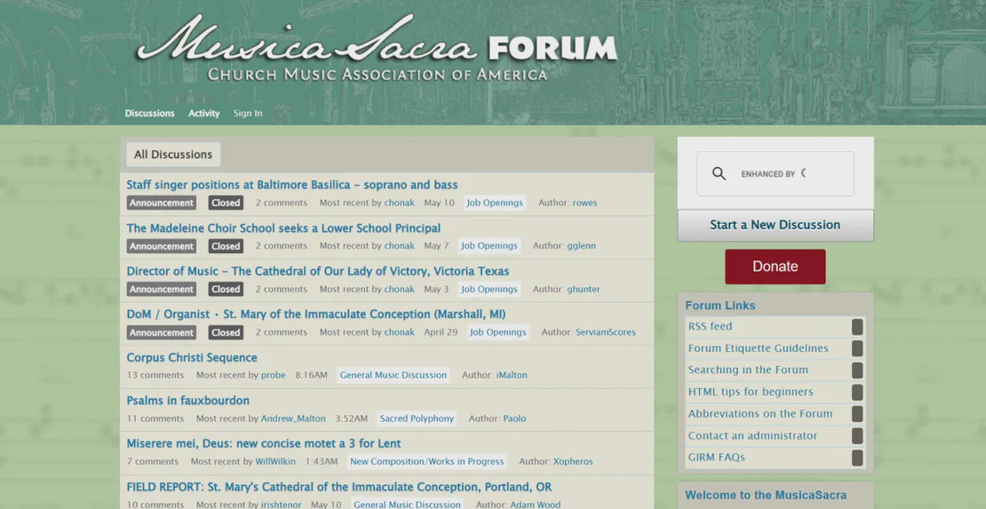Open Searching in the Forum link
The image size is (986, 509).
coord(748,370)
